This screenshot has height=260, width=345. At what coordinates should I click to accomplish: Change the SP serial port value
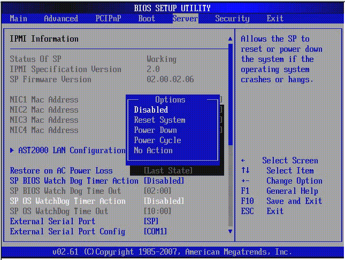point(151,222)
